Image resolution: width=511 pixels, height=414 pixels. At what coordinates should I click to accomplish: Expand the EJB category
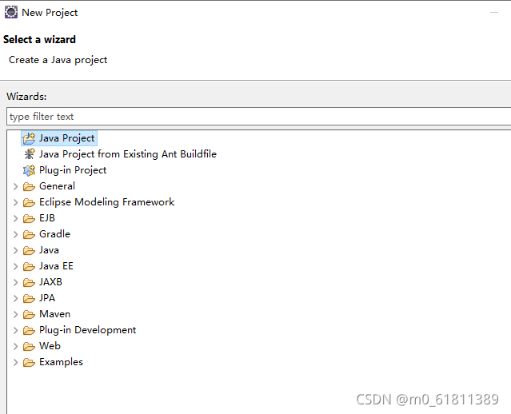15,218
